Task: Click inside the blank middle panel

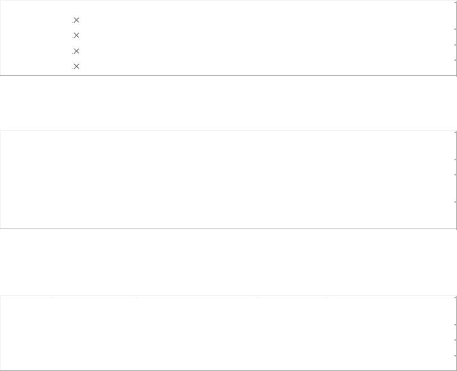Action: click(228, 180)
